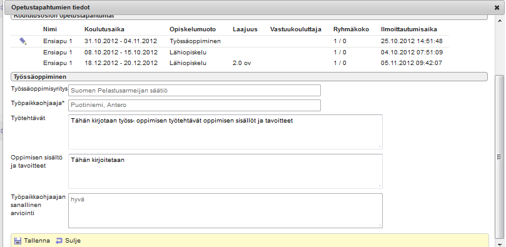Click the Sulje button label
The image size is (506, 247).
click(x=73, y=241)
